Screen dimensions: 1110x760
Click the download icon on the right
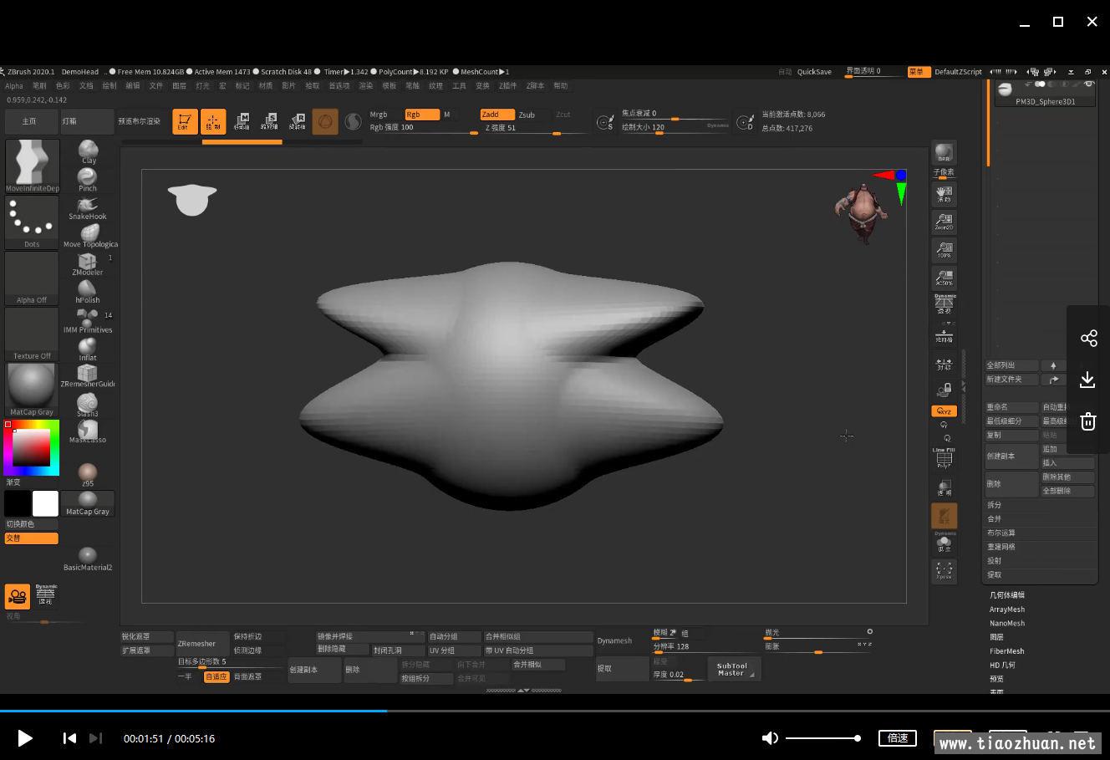[x=1087, y=380]
